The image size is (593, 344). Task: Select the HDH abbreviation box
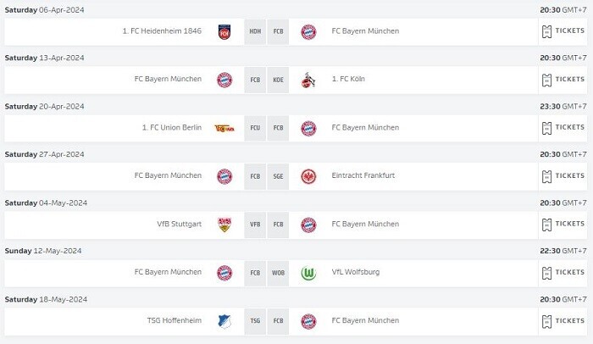[x=255, y=32]
